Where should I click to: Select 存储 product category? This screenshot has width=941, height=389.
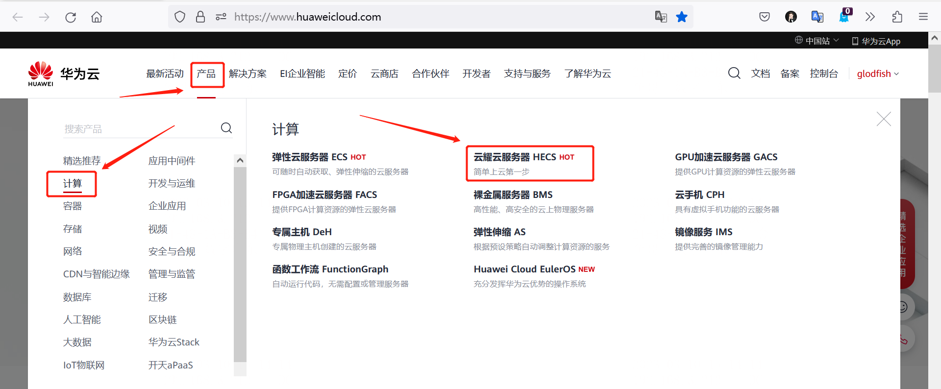click(73, 229)
